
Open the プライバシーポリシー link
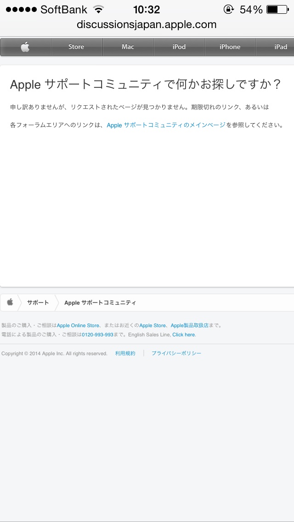176,353
